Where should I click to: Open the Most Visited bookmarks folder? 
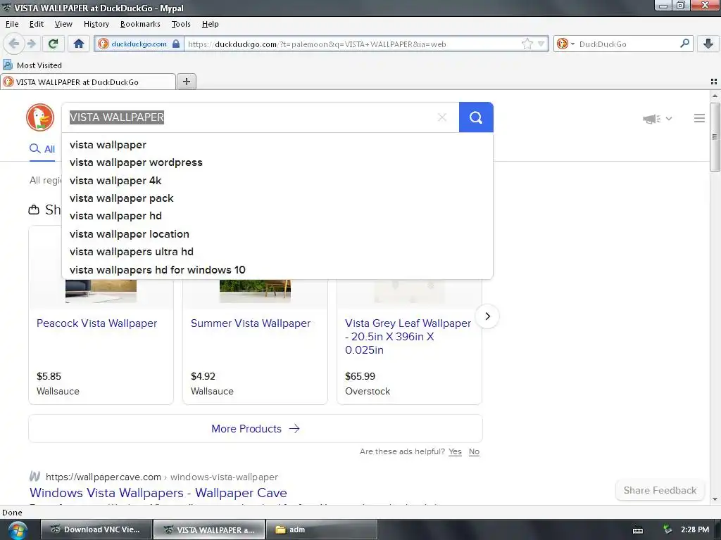(x=32, y=65)
